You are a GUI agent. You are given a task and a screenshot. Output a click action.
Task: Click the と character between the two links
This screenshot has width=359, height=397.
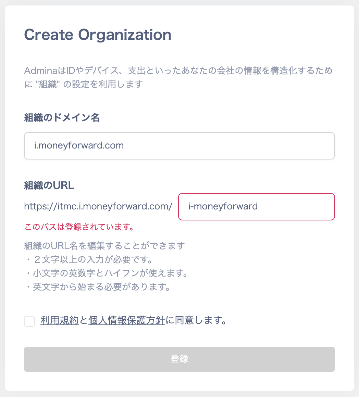84,321
